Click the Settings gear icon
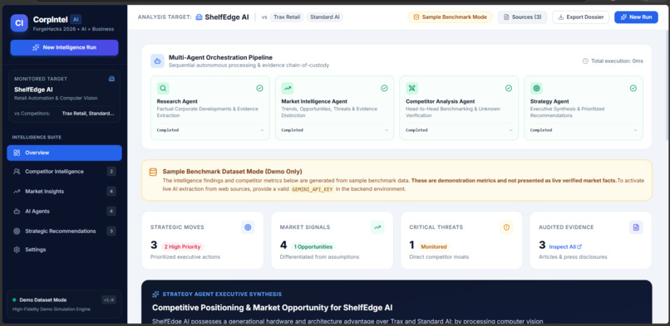Image resolution: width=670 pixels, height=326 pixels. tap(17, 250)
